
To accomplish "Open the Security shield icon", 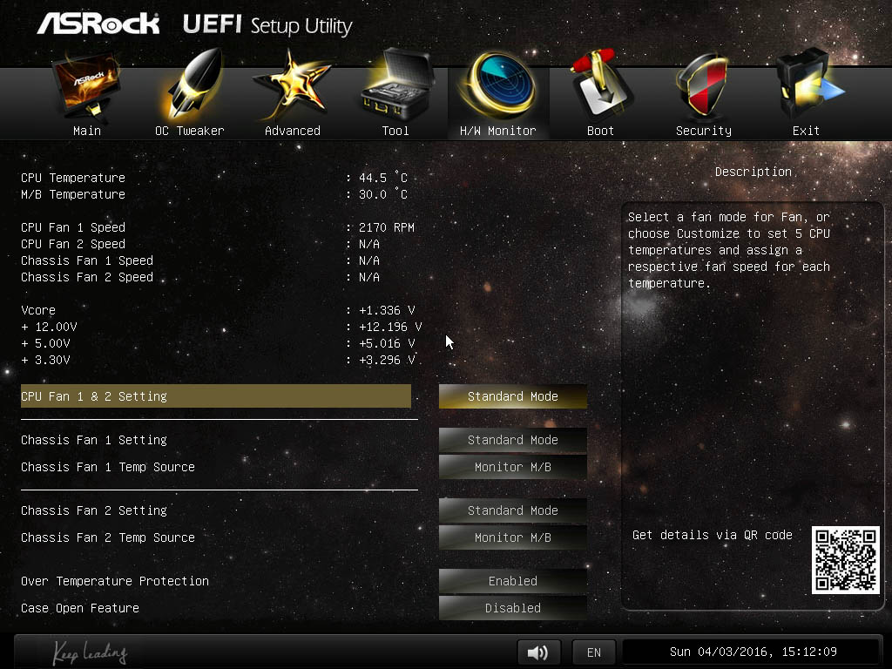I will 703,85.
